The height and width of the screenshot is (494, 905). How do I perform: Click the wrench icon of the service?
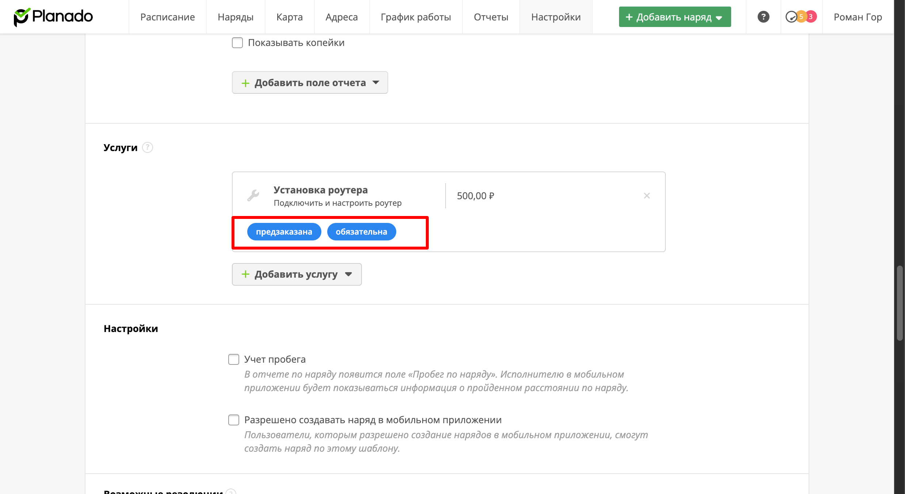tap(253, 196)
